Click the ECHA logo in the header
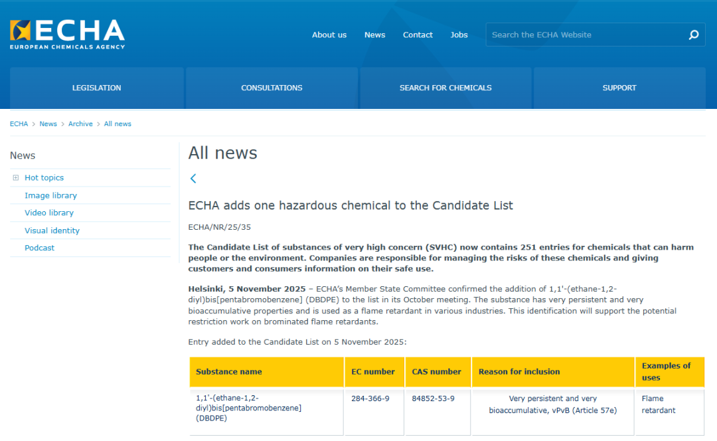Image resolution: width=717 pixels, height=441 pixels. pos(67,35)
